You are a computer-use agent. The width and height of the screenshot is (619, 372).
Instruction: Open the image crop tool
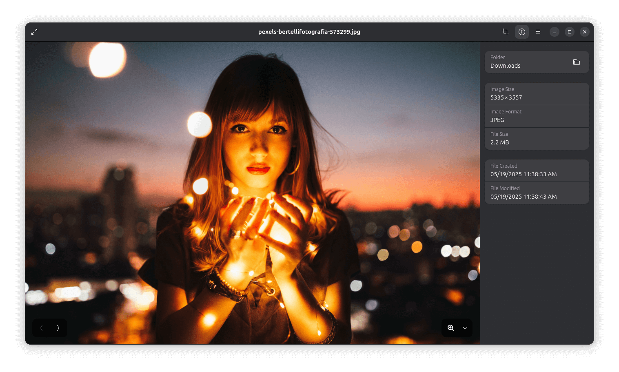[x=505, y=31]
